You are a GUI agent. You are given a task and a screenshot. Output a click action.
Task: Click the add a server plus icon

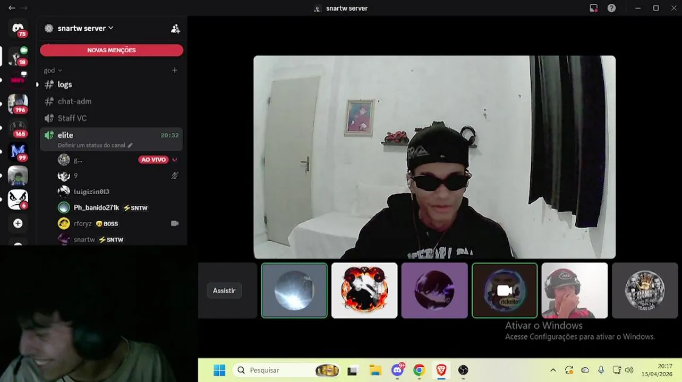pos(18,223)
